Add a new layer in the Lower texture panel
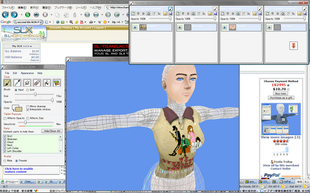Screen dimensions: 310x193 [x=178, y=14]
